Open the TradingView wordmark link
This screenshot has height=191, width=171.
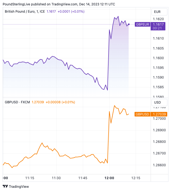pyautogui.click(x=19, y=186)
